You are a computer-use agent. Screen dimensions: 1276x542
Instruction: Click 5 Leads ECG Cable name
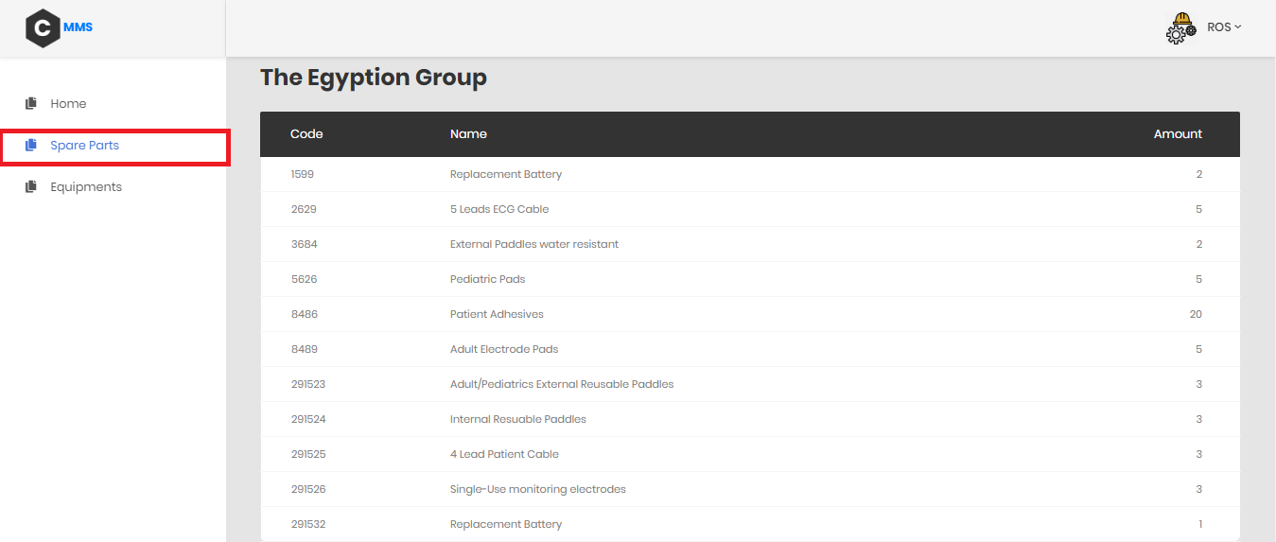click(499, 209)
